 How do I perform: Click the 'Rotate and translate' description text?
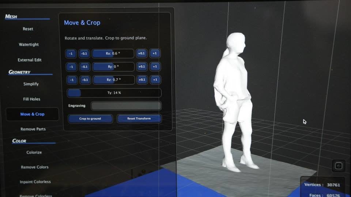pyautogui.click(x=106, y=38)
